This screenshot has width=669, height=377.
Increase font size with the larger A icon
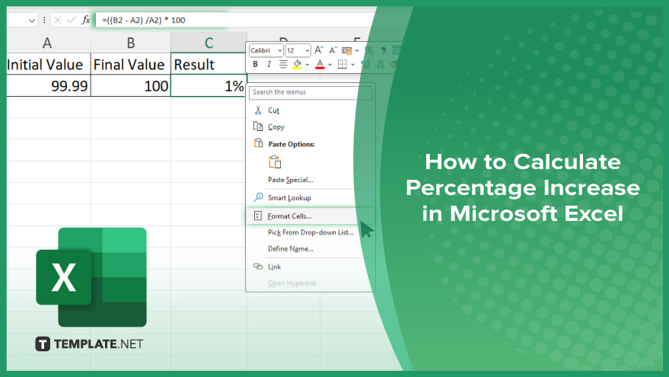click(319, 50)
